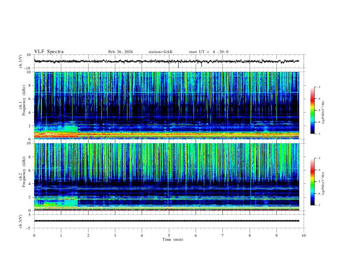Screen dimensions: 342x264
Task: Click the 'Time (min)' axis label
Action: click(173, 239)
